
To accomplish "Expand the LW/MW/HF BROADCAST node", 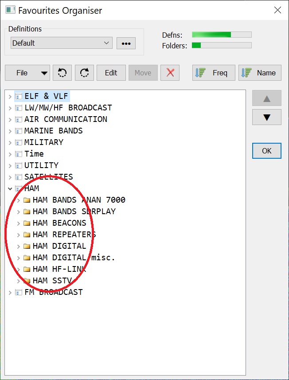I will (x=10, y=108).
